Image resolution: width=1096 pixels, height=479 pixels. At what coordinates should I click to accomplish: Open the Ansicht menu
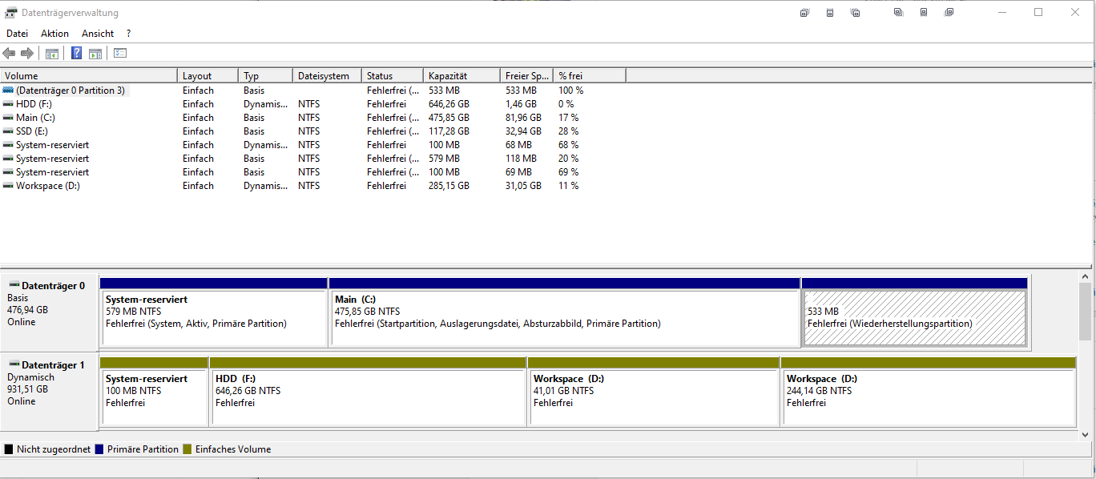coord(98,34)
